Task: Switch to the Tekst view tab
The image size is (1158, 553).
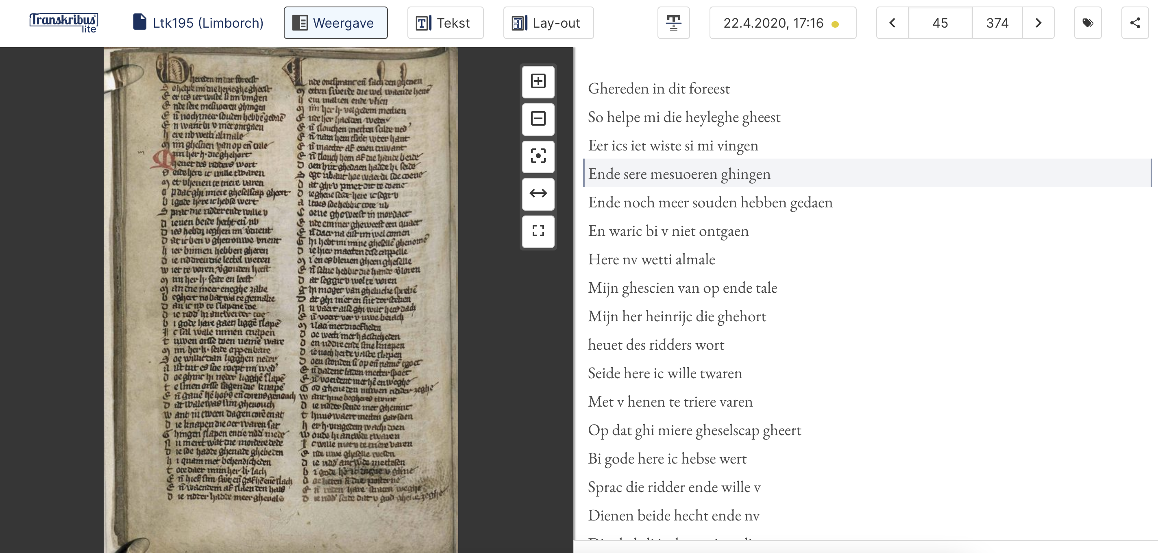Action: 445,22
